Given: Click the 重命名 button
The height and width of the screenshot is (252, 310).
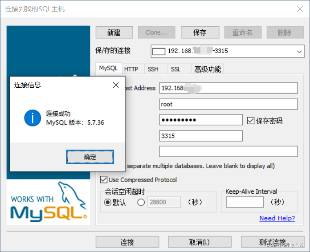Looking at the screenshot, I should click(243, 33).
